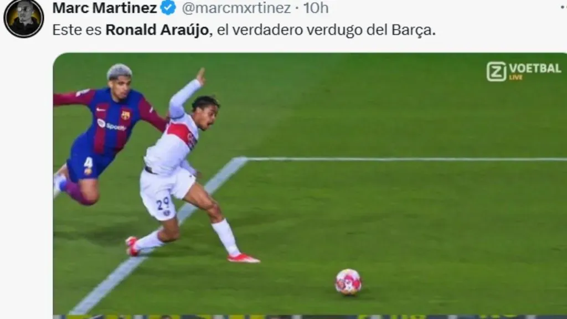Open the tweet's more options dots
567x319 pixels.
point(563,8)
